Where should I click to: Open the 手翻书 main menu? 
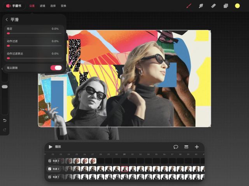tap(16, 6)
